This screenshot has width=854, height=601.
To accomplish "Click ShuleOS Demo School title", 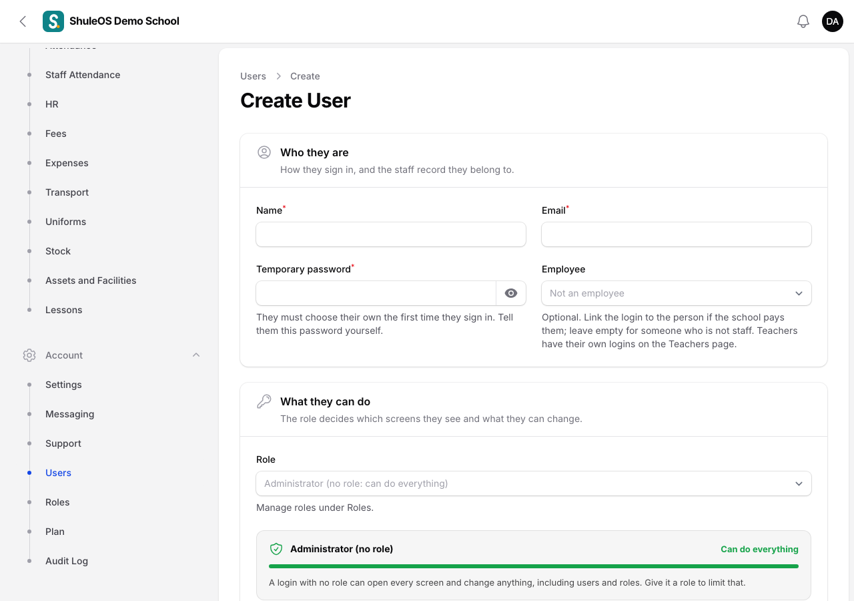I will [124, 21].
